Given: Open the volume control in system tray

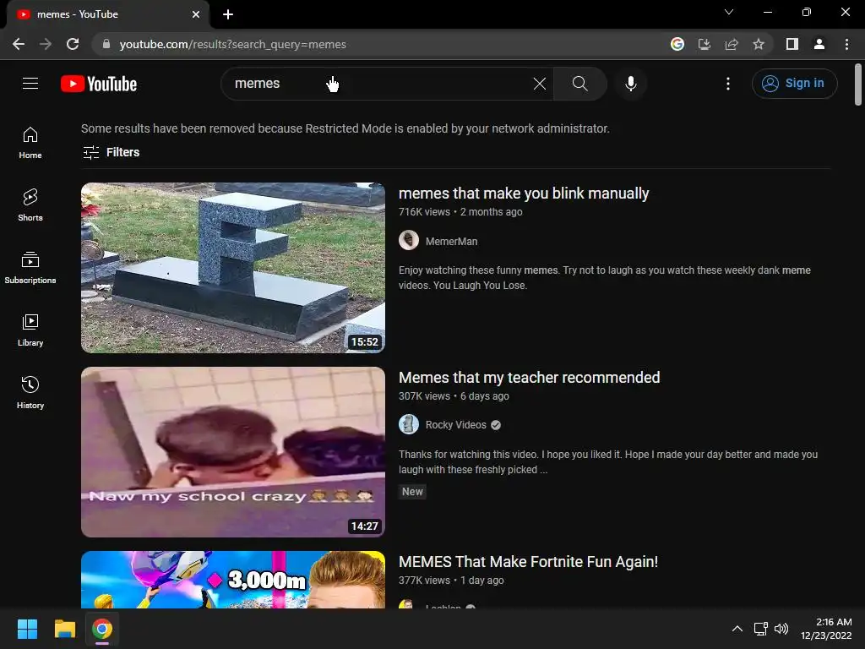Looking at the screenshot, I should (x=781, y=629).
